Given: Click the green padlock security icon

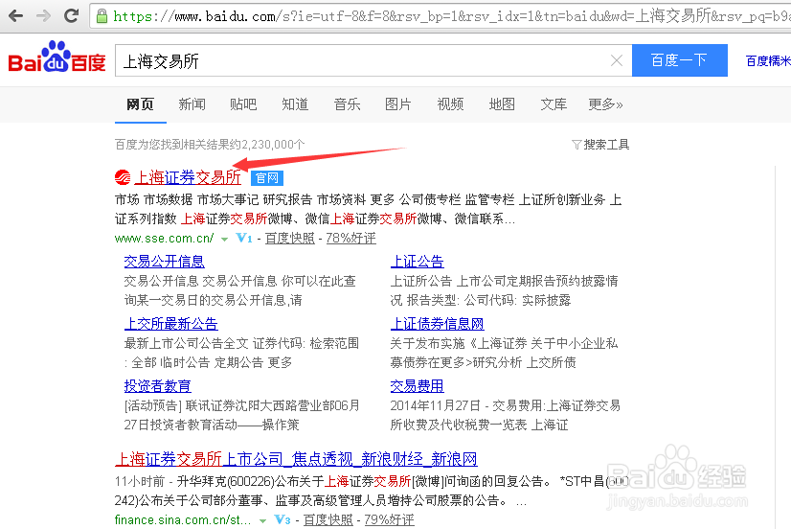Looking at the screenshot, I should [x=102, y=16].
